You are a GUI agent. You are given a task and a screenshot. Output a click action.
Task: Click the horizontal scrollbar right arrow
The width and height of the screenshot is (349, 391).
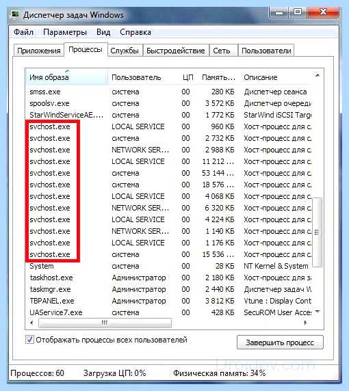pyautogui.click(x=305, y=323)
